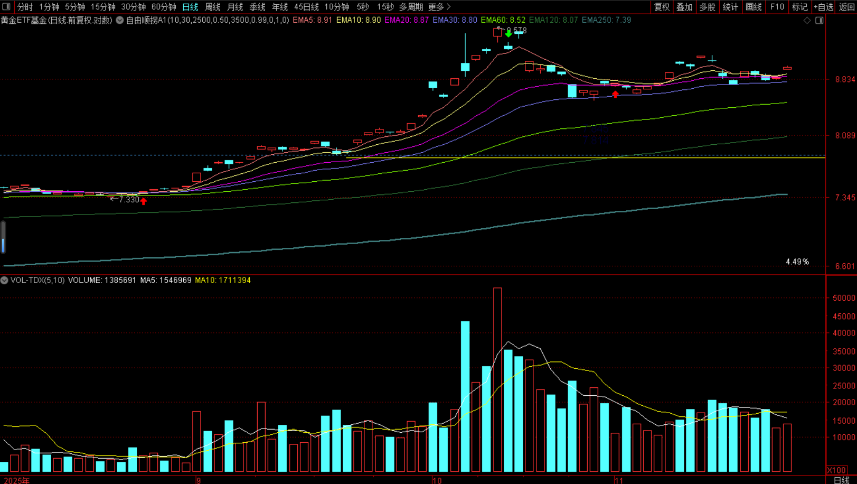Select the active 日线 daily tab
857x484 pixels.
coord(190,7)
